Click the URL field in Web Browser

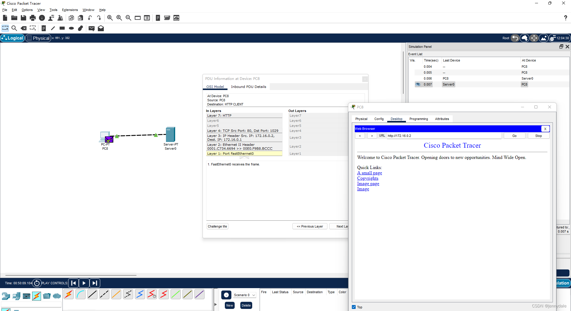click(444, 136)
